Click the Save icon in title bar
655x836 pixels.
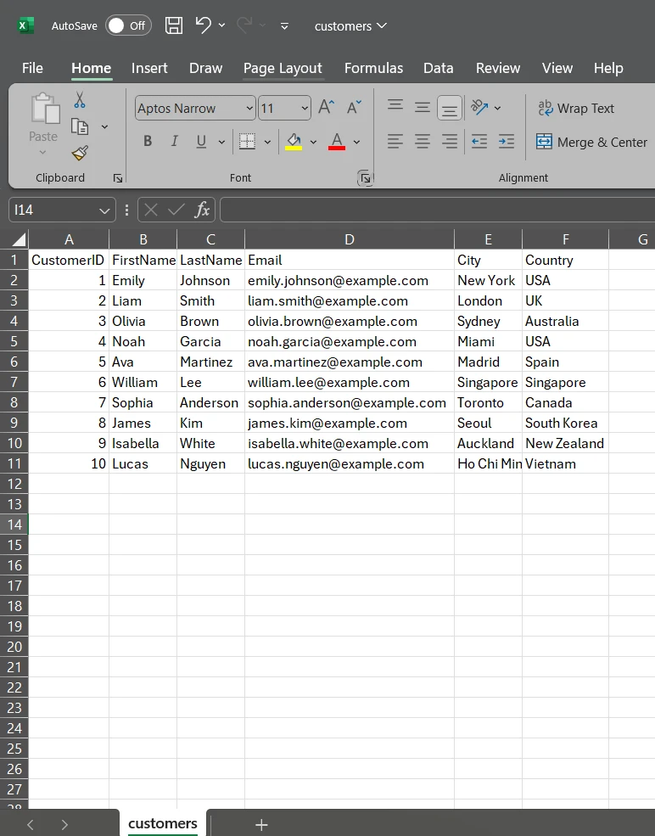click(174, 25)
